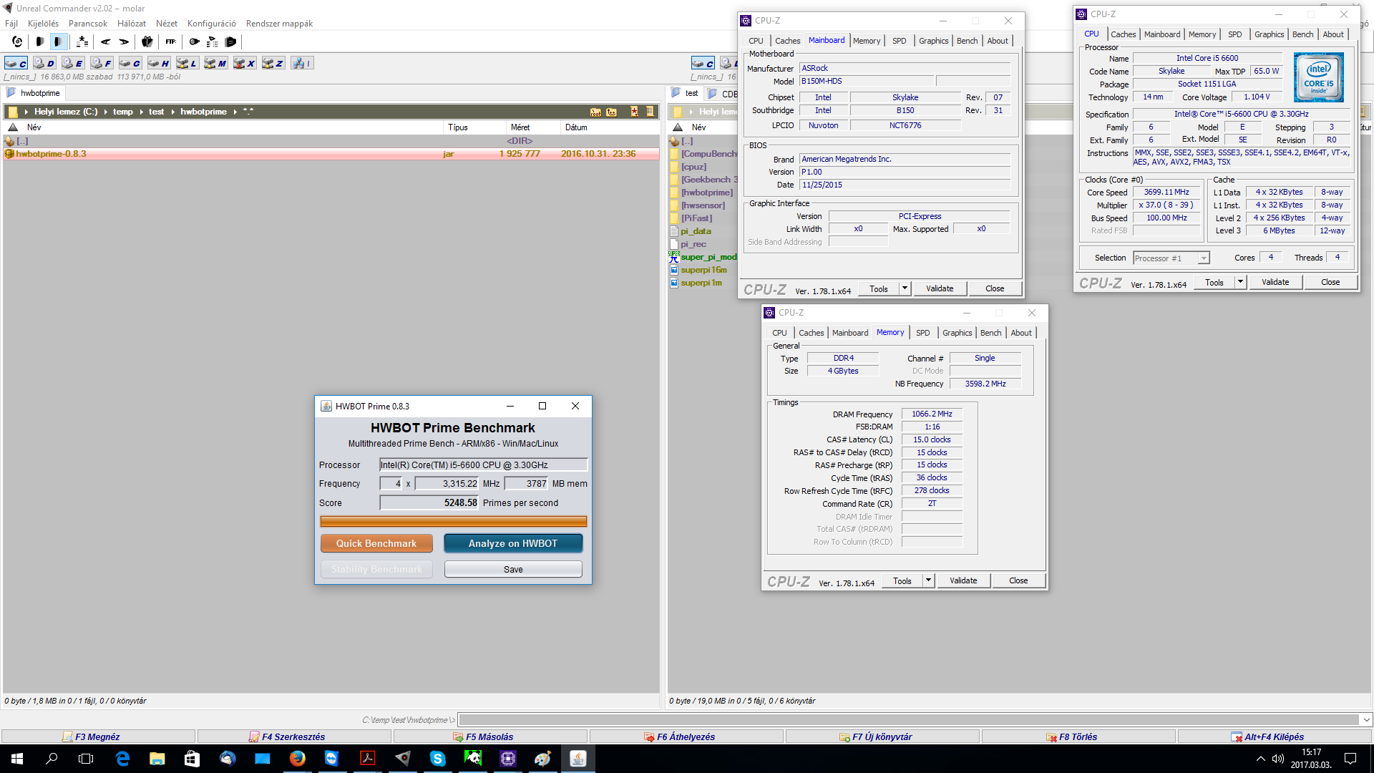Switch left panel to drive E
Image resolution: width=1374 pixels, height=773 pixels.
[73, 63]
